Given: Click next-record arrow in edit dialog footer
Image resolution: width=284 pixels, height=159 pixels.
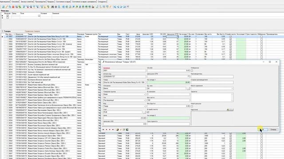Looking at the screenshot, I should 110,129.
